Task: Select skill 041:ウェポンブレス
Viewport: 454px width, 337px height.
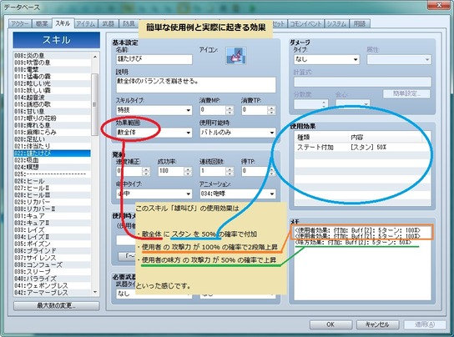Action: point(52,285)
